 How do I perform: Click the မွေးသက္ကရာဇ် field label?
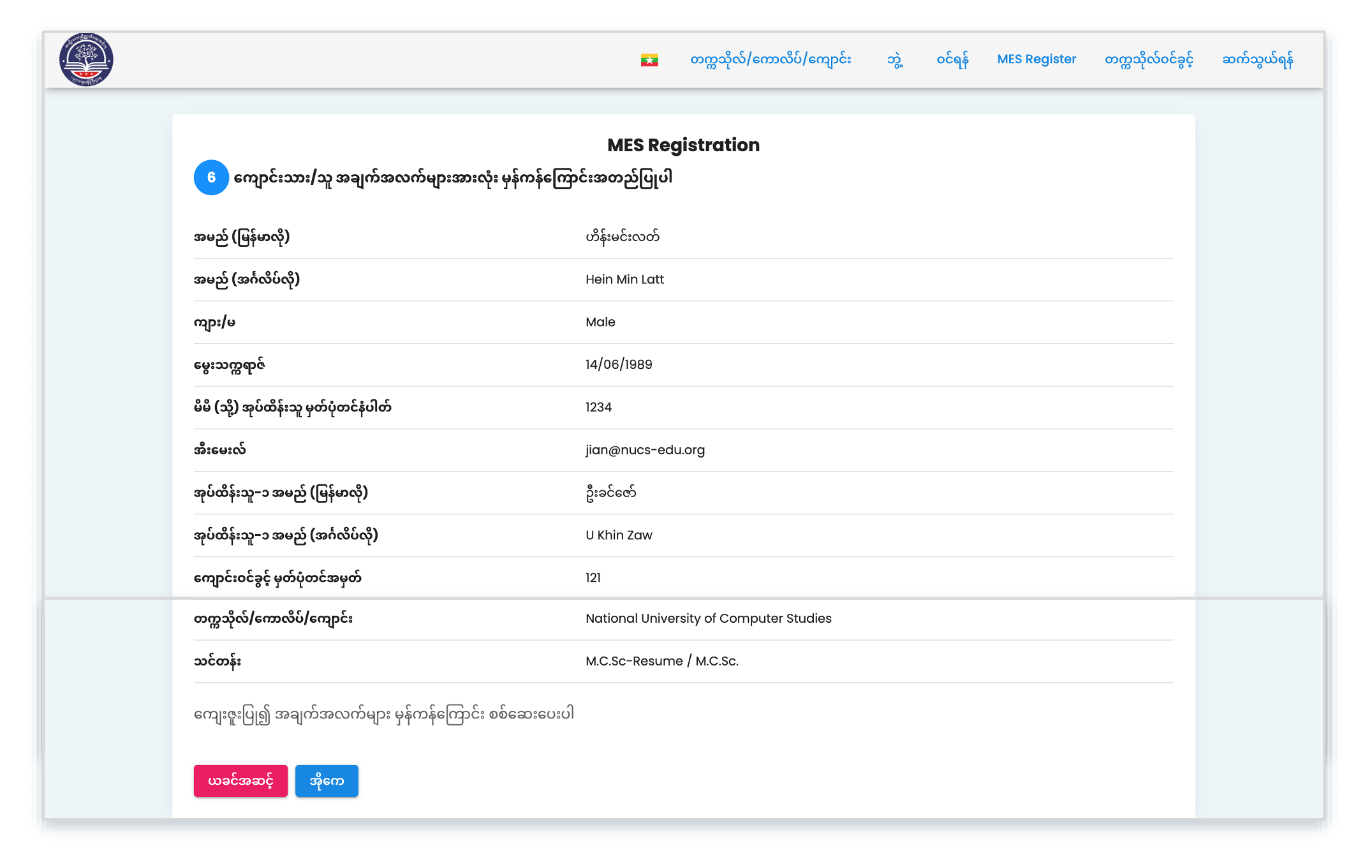point(230,365)
